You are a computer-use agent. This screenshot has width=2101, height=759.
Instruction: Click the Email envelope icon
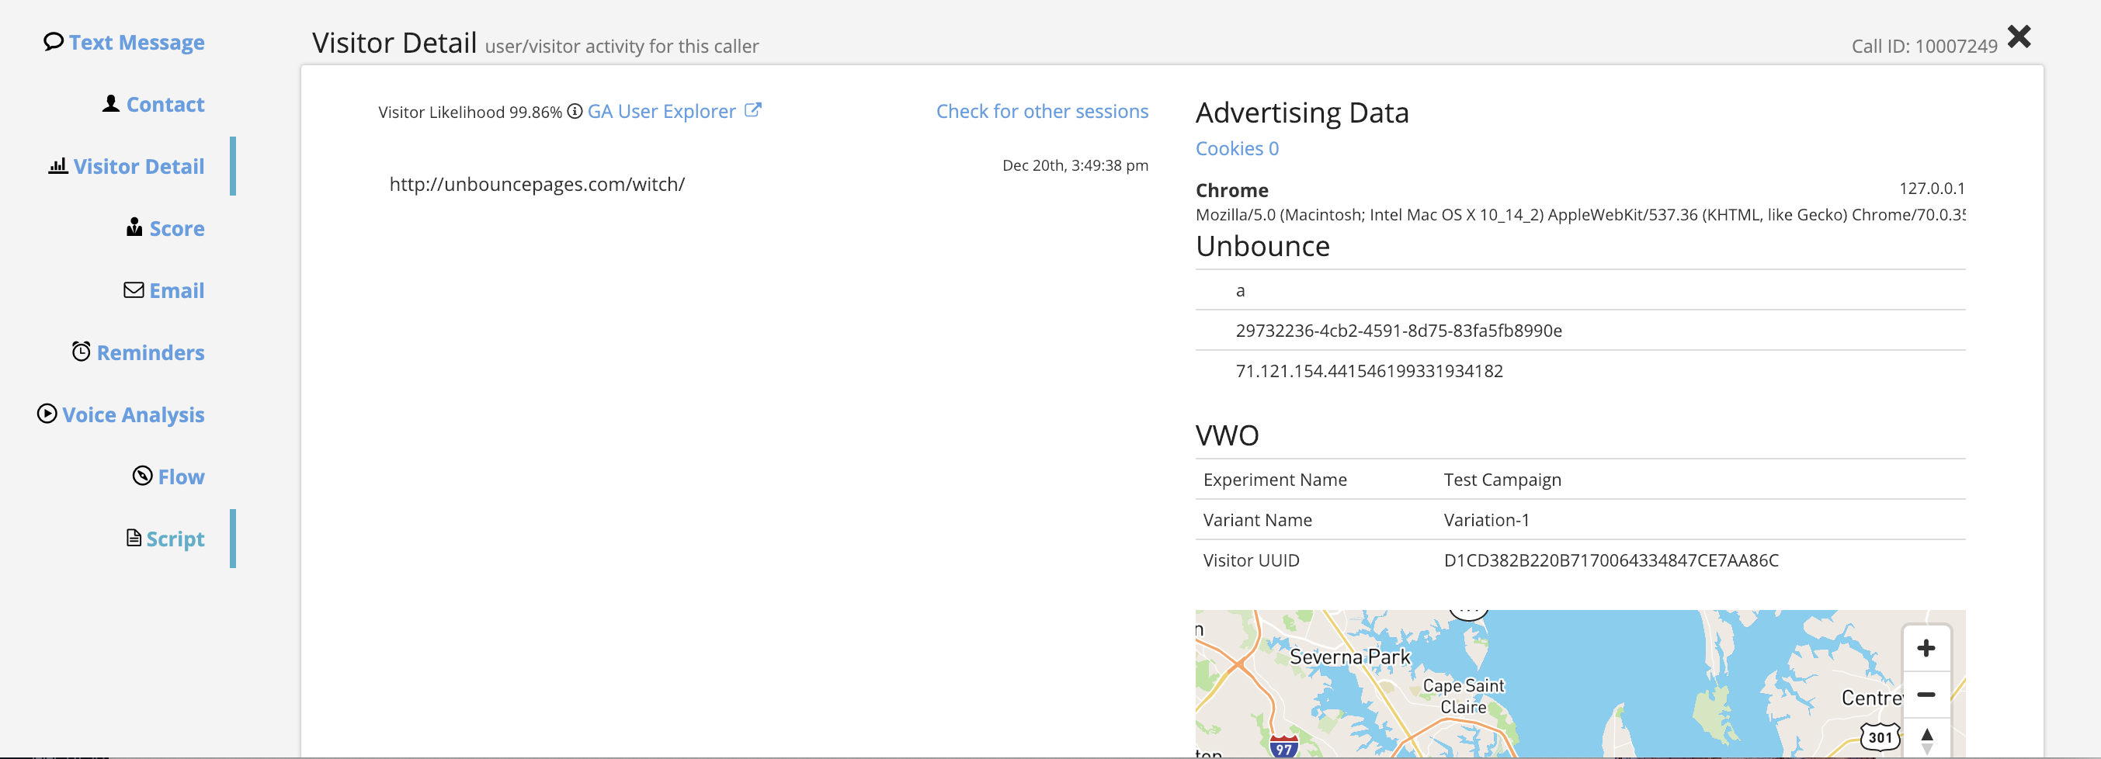coord(134,290)
